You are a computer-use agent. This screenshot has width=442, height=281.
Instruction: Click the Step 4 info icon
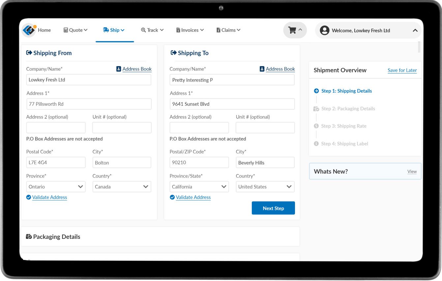(x=316, y=144)
